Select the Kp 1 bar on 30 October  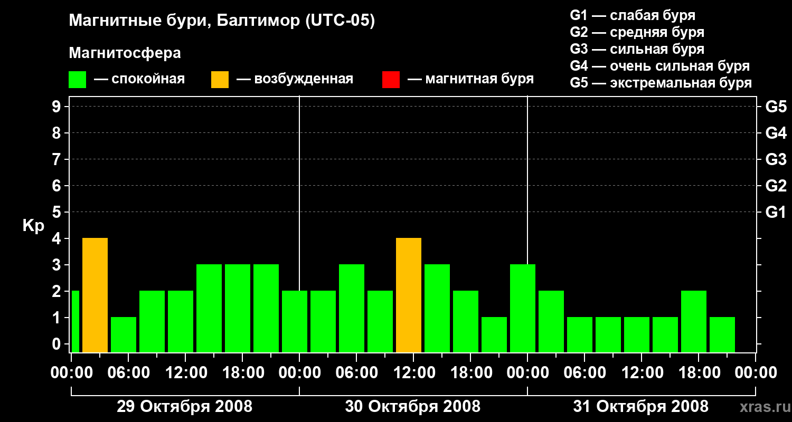[x=494, y=334]
